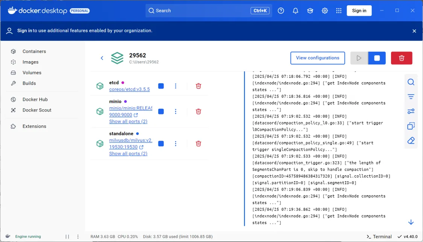
Task: Open Docker settings gear
Action: point(324,11)
